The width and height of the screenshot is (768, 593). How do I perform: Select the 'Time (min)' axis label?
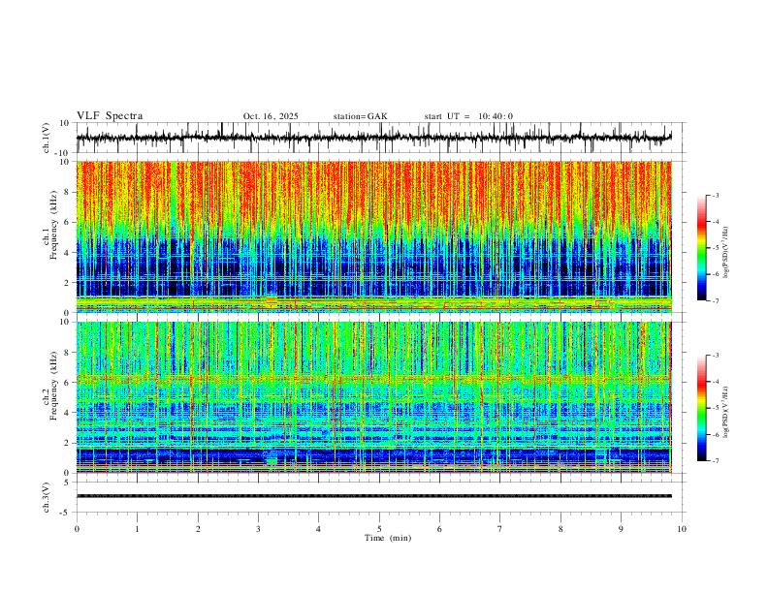click(x=388, y=538)
